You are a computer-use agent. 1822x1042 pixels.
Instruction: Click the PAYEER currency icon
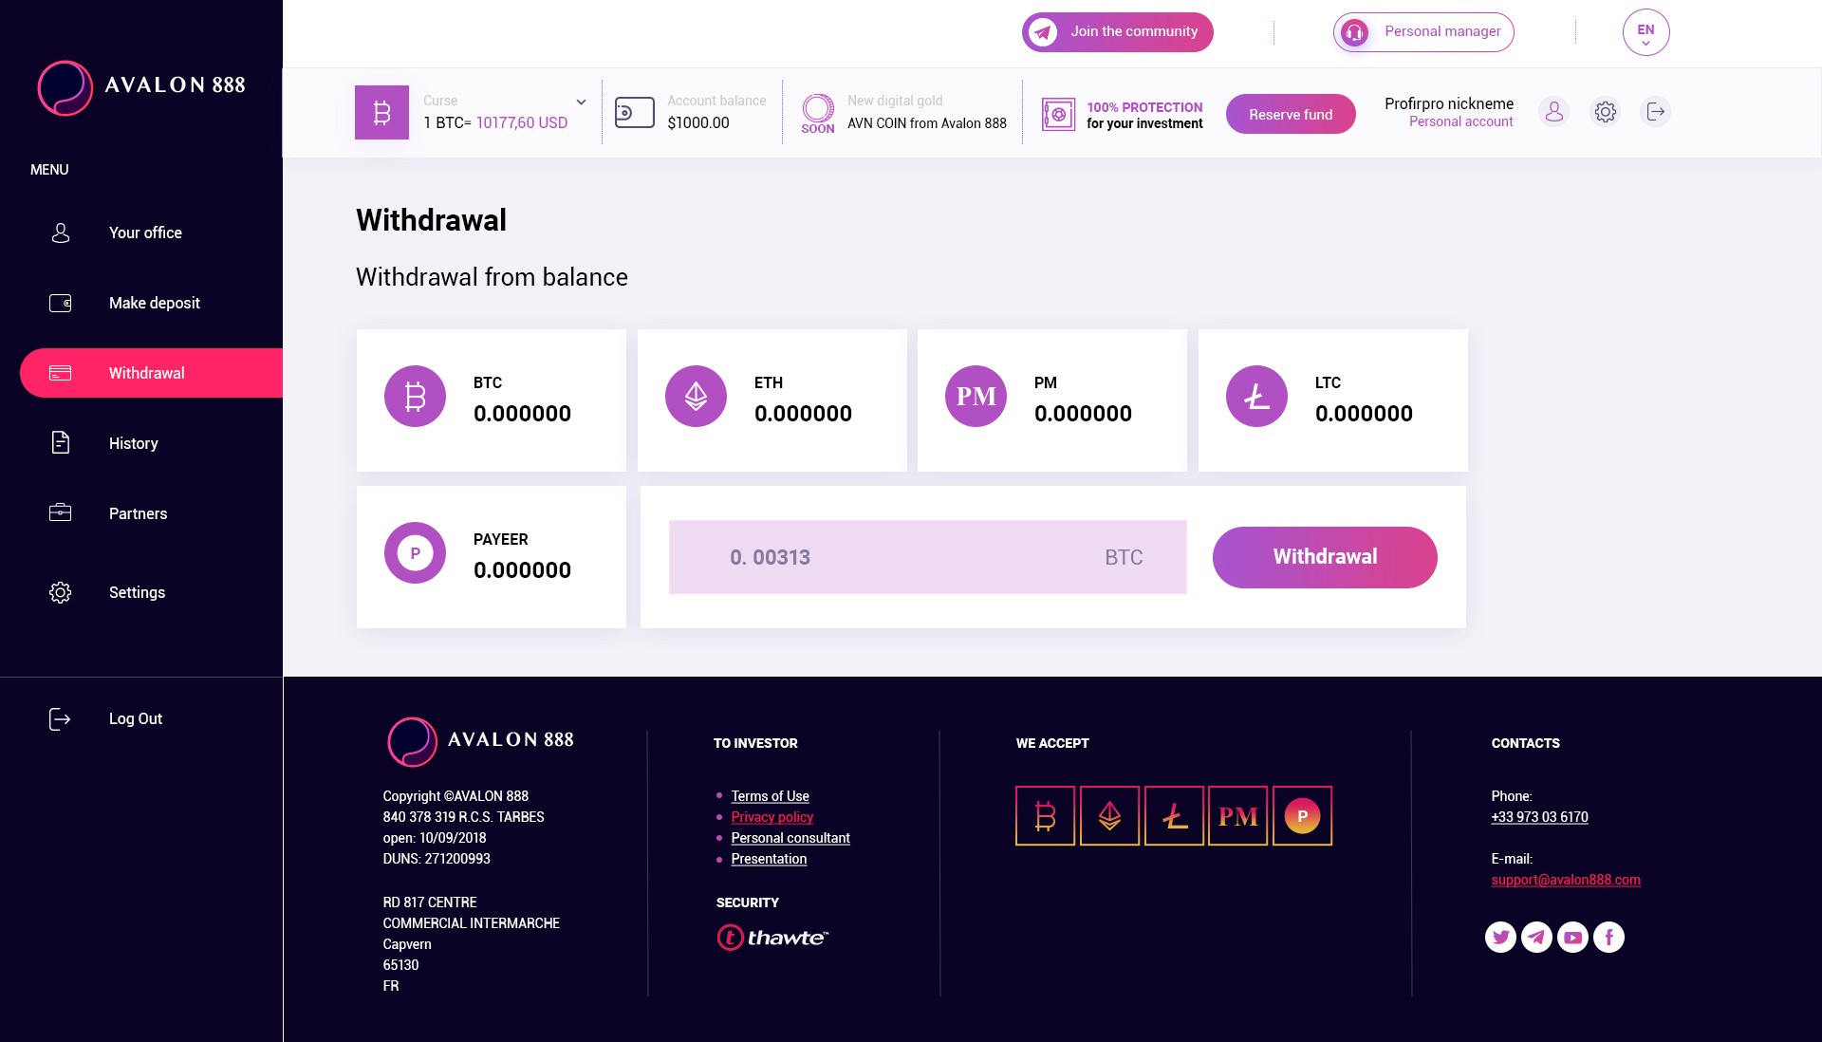click(x=416, y=553)
